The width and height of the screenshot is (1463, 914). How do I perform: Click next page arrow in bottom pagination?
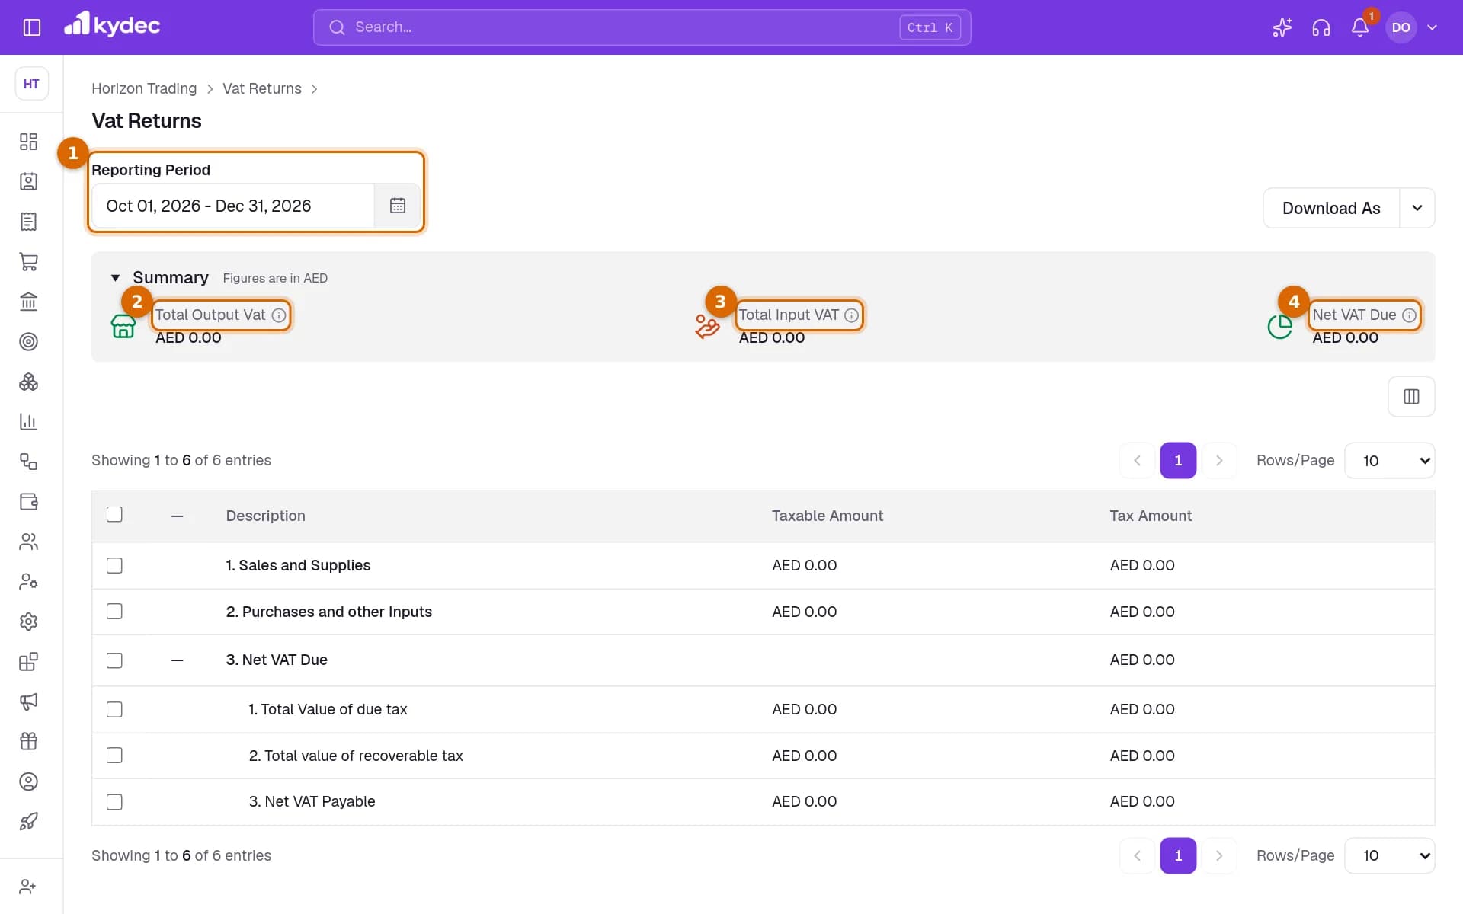tap(1218, 856)
